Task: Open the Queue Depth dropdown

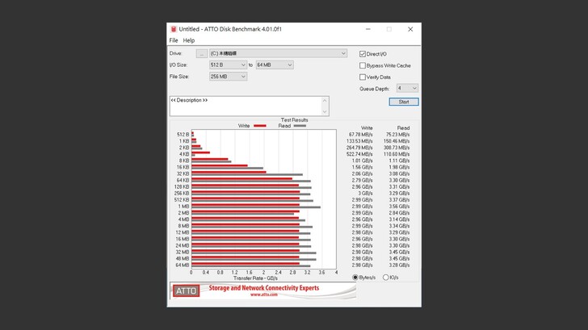Action: point(407,89)
